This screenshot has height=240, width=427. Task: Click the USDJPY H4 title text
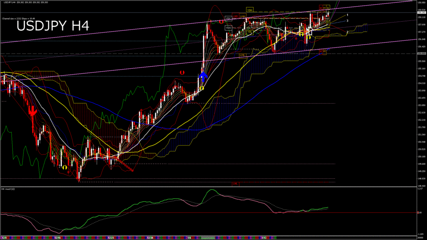pos(53,26)
